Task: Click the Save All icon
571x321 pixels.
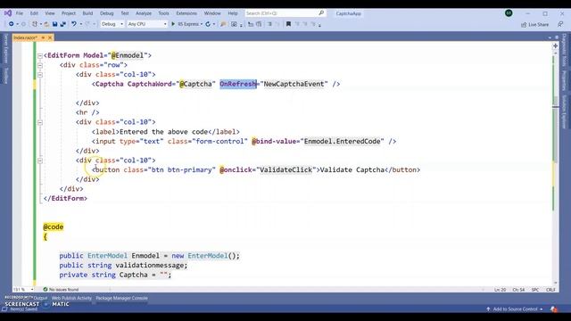Action: 62,24
